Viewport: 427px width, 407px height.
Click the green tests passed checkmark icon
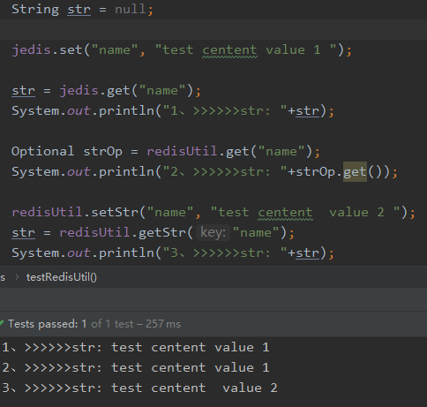click(2, 323)
